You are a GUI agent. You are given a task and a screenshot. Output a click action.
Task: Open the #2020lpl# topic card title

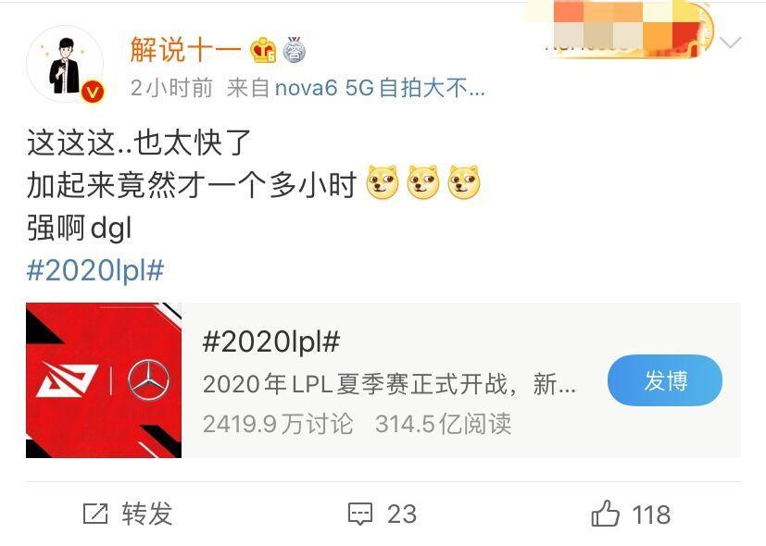(x=271, y=341)
